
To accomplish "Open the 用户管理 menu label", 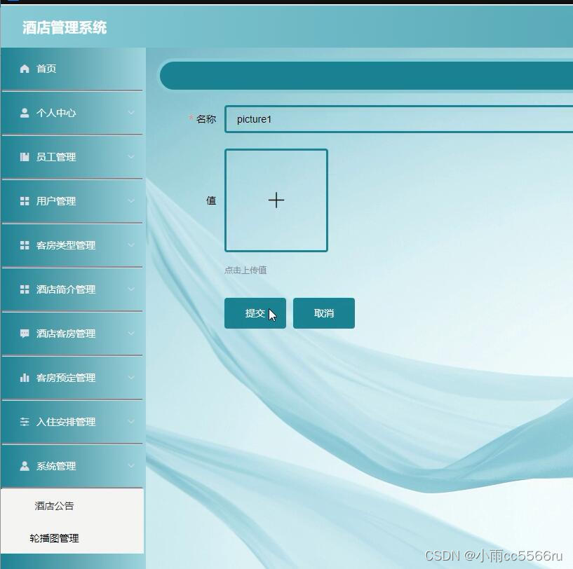I will (x=56, y=201).
